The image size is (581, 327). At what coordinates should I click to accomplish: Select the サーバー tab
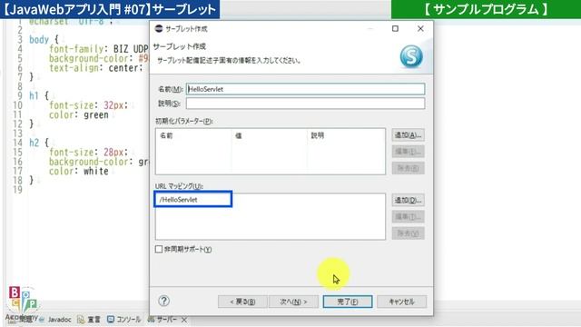(x=166, y=319)
